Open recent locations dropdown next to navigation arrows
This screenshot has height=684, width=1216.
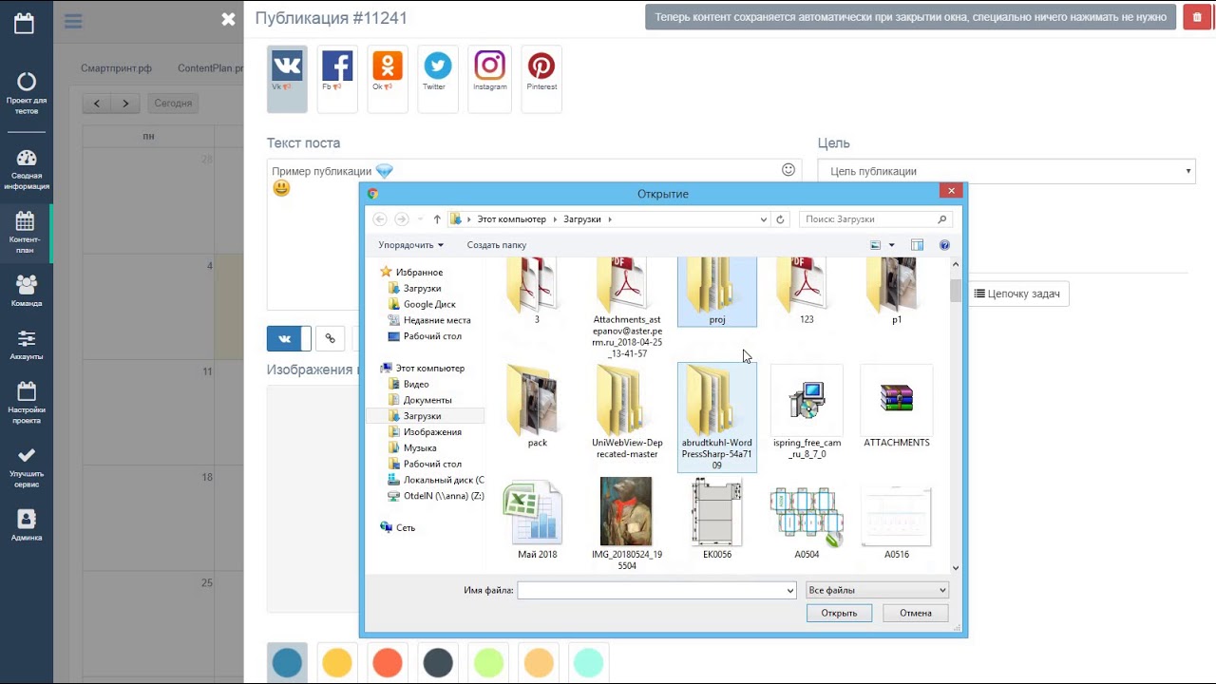(x=419, y=219)
